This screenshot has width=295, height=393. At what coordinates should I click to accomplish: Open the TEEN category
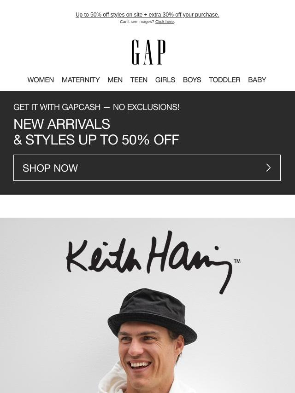[139, 80]
